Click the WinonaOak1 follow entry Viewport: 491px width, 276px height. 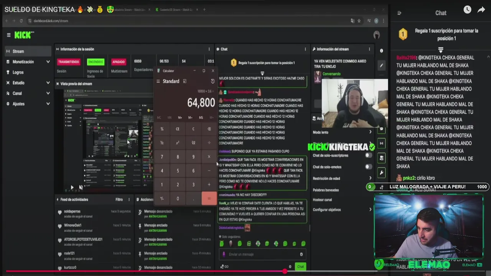(94, 227)
